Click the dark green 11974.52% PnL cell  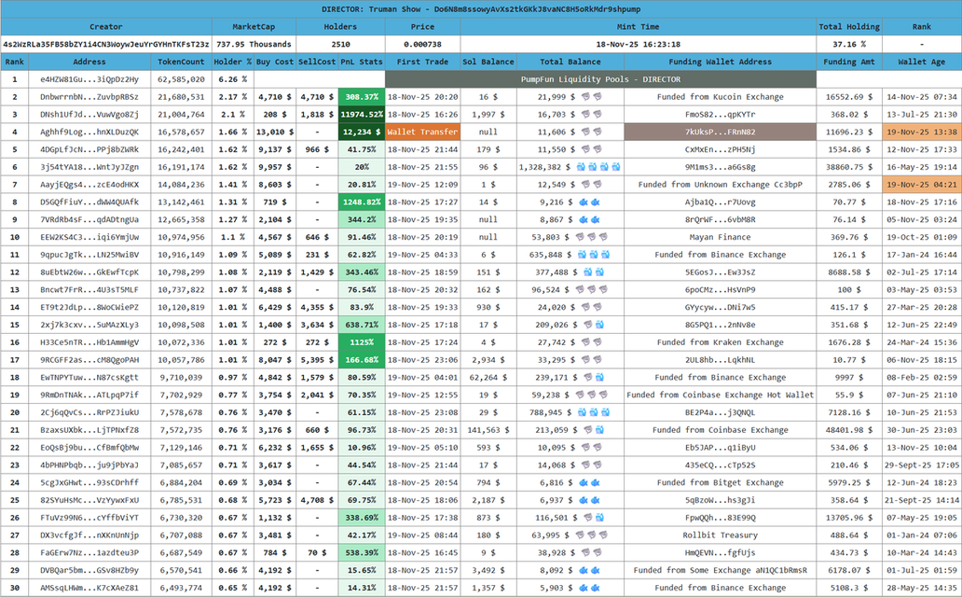tap(362, 114)
